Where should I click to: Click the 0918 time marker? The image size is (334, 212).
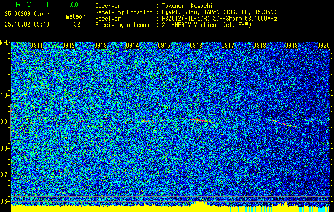260,46
